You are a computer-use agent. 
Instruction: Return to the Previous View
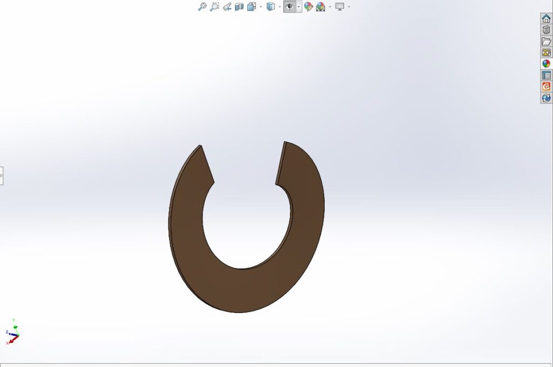pos(227,6)
